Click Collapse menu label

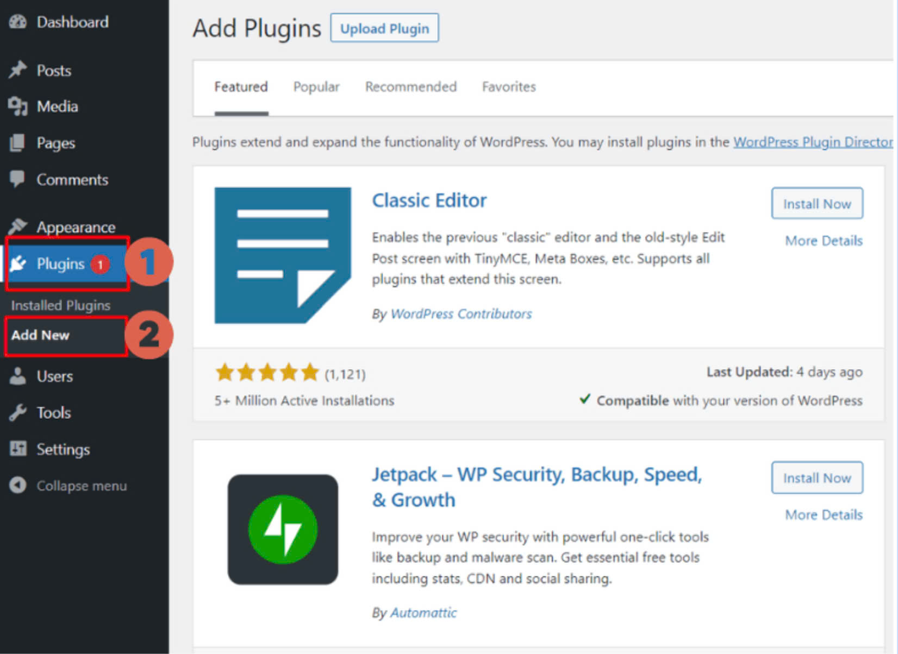coord(82,486)
